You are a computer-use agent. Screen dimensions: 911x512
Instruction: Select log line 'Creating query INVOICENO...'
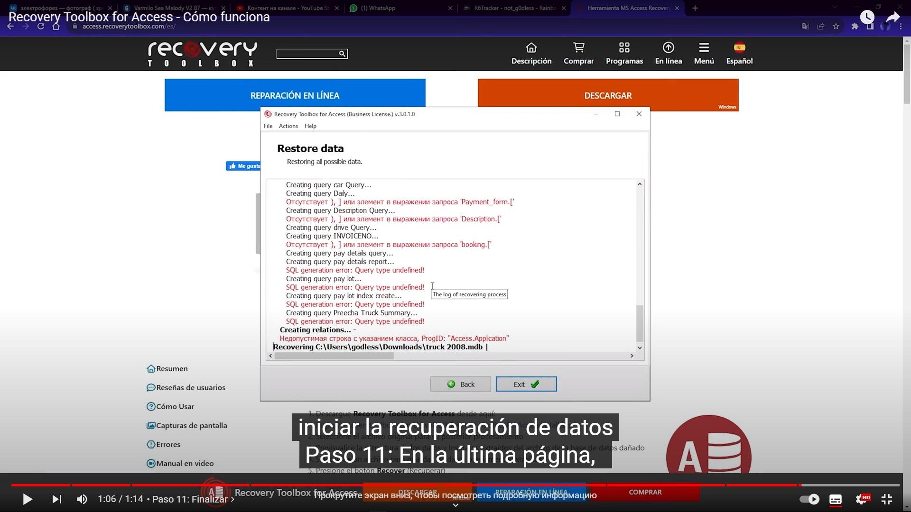point(332,236)
